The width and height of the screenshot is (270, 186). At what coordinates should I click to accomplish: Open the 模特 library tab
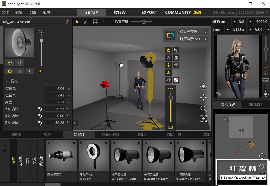[48, 134]
